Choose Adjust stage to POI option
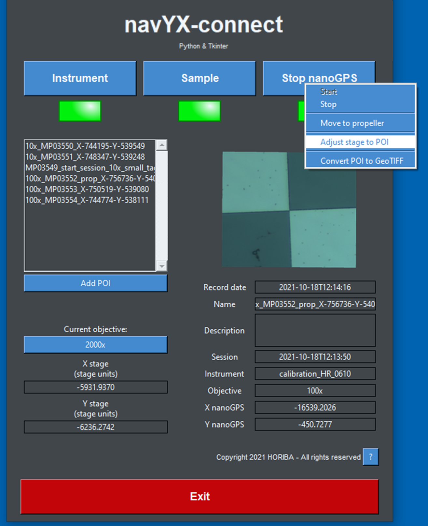This screenshot has width=428, height=526. (x=354, y=142)
